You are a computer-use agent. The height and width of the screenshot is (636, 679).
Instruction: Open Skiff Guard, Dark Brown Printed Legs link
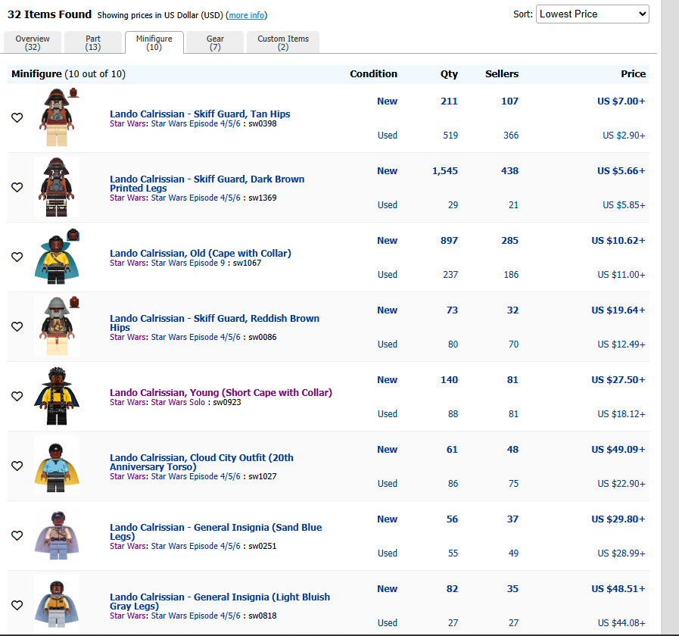(207, 184)
